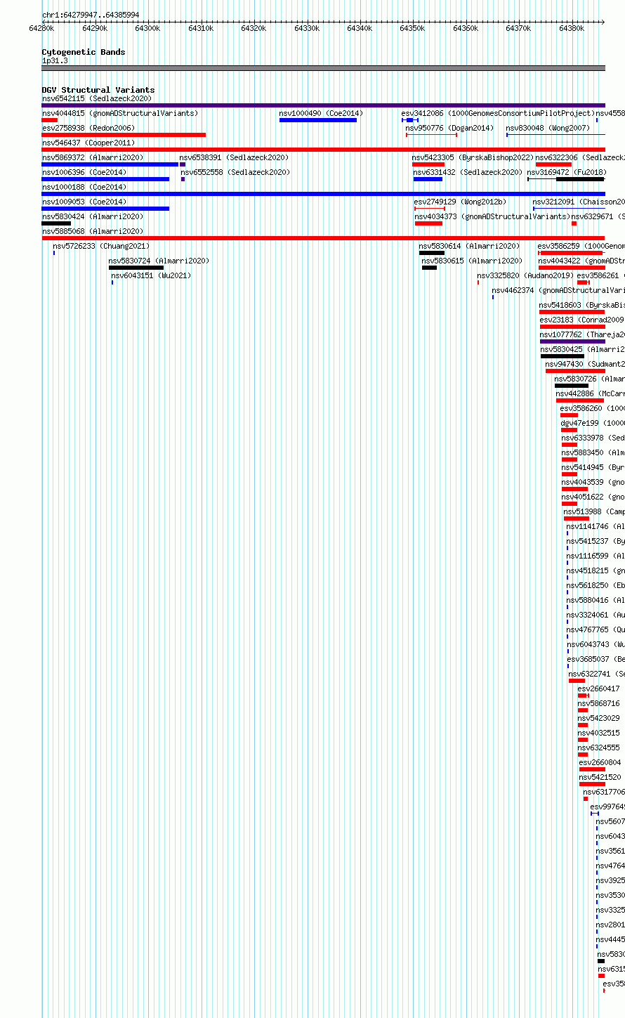625x1018 pixels.
Task: Open variant nsv5869372 (Almarri2020)
Action: (x=93, y=157)
